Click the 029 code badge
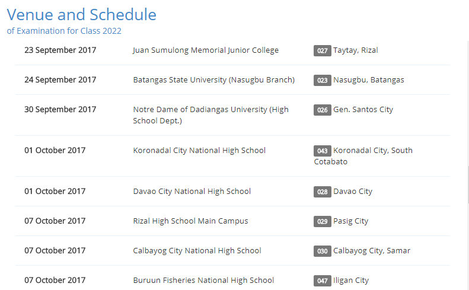This screenshot has height=290, width=469. click(x=322, y=222)
